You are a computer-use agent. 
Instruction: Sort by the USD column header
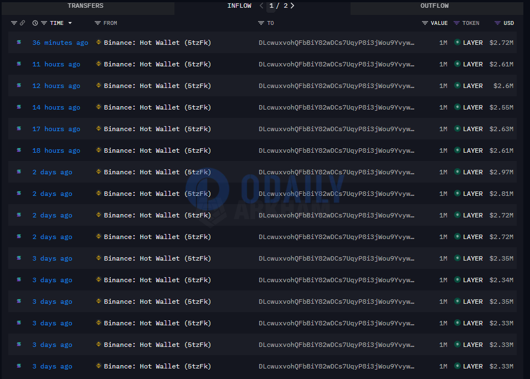[x=509, y=23]
